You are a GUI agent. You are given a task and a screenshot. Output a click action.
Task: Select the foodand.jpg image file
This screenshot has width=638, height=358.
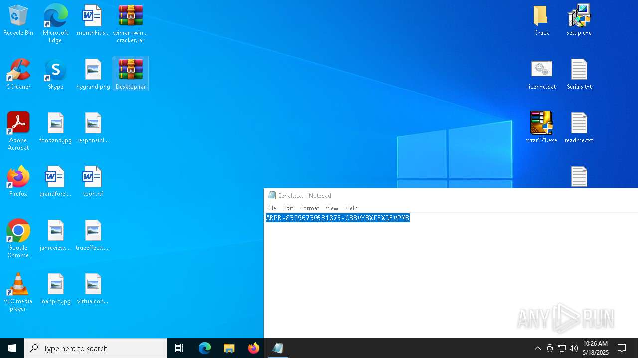(x=55, y=128)
